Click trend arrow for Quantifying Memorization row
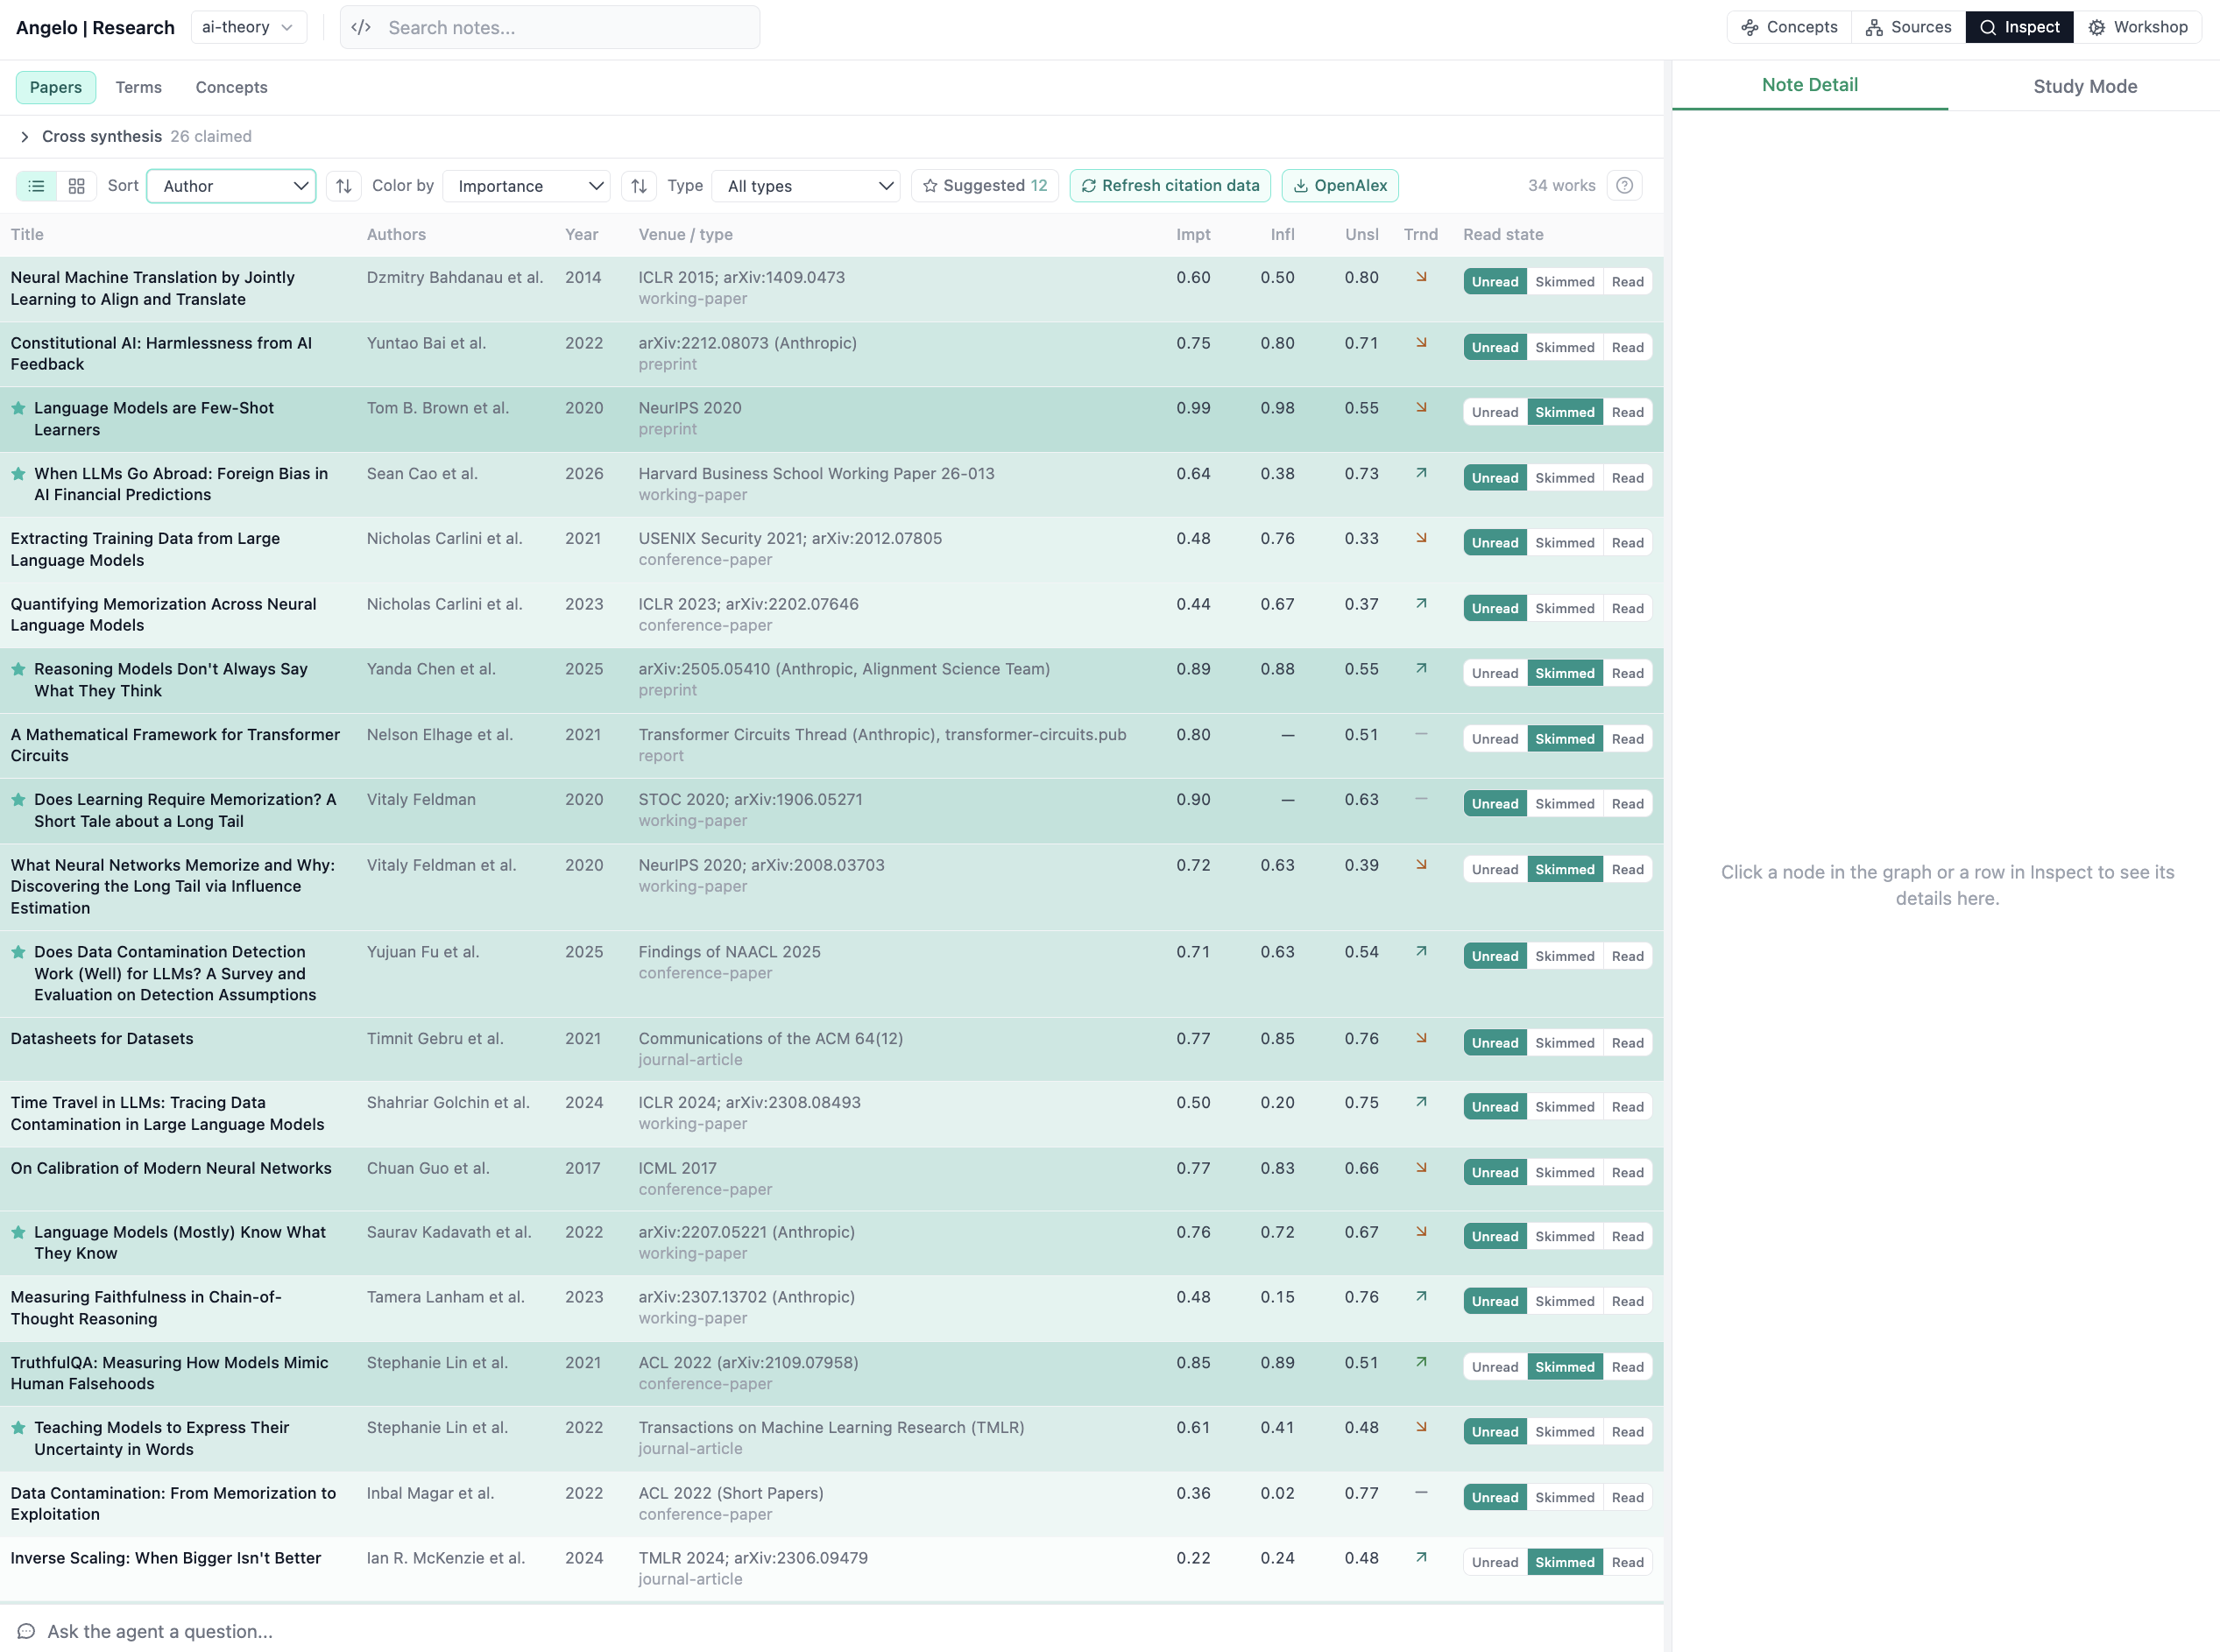The height and width of the screenshot is (1652, 2220). coord(1421,604)
